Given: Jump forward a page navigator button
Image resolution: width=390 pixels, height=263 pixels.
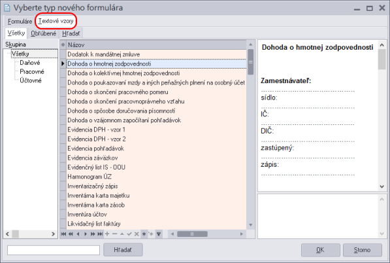Looking at the screenshot, I should [x=93, y=234].
